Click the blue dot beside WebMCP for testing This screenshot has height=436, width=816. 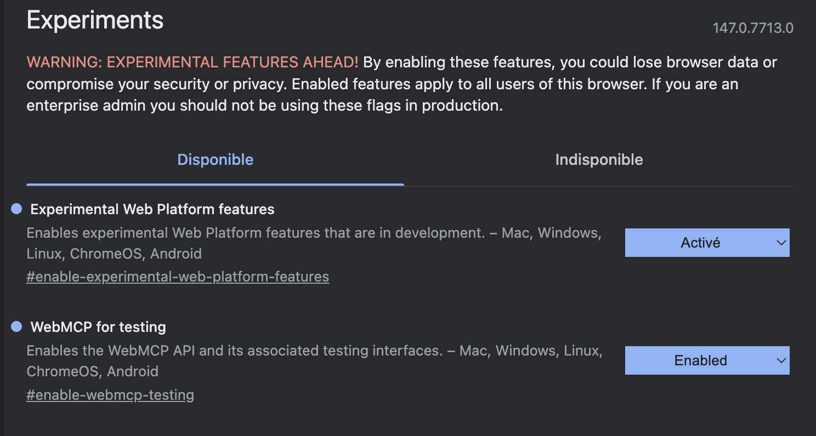point(16,326)
